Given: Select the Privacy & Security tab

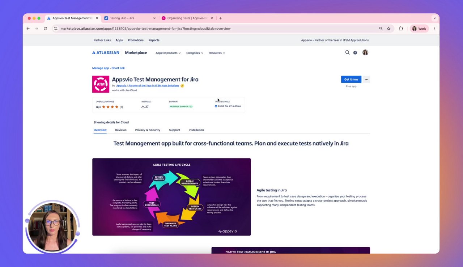Looking at the screenshot, I should pyautogui.click(x=148, y=130).
